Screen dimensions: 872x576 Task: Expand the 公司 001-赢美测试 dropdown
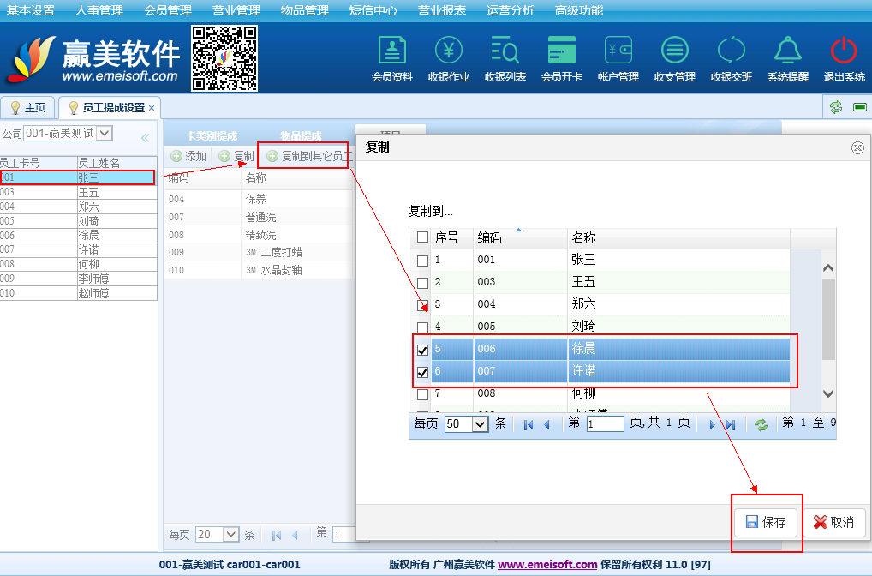[105, 133]
